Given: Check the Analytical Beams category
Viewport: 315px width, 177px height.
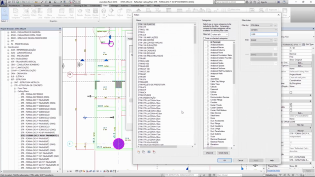Looking at the screenshot, I should [208, 45].
